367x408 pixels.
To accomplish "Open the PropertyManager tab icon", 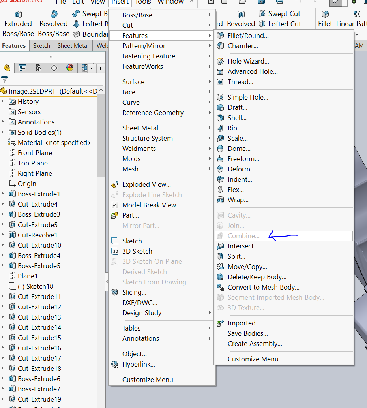I will tap(22, 68).
